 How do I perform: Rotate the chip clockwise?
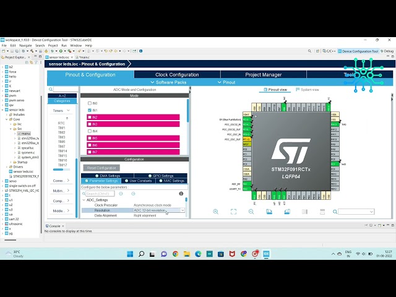click(x=269, y=212)
